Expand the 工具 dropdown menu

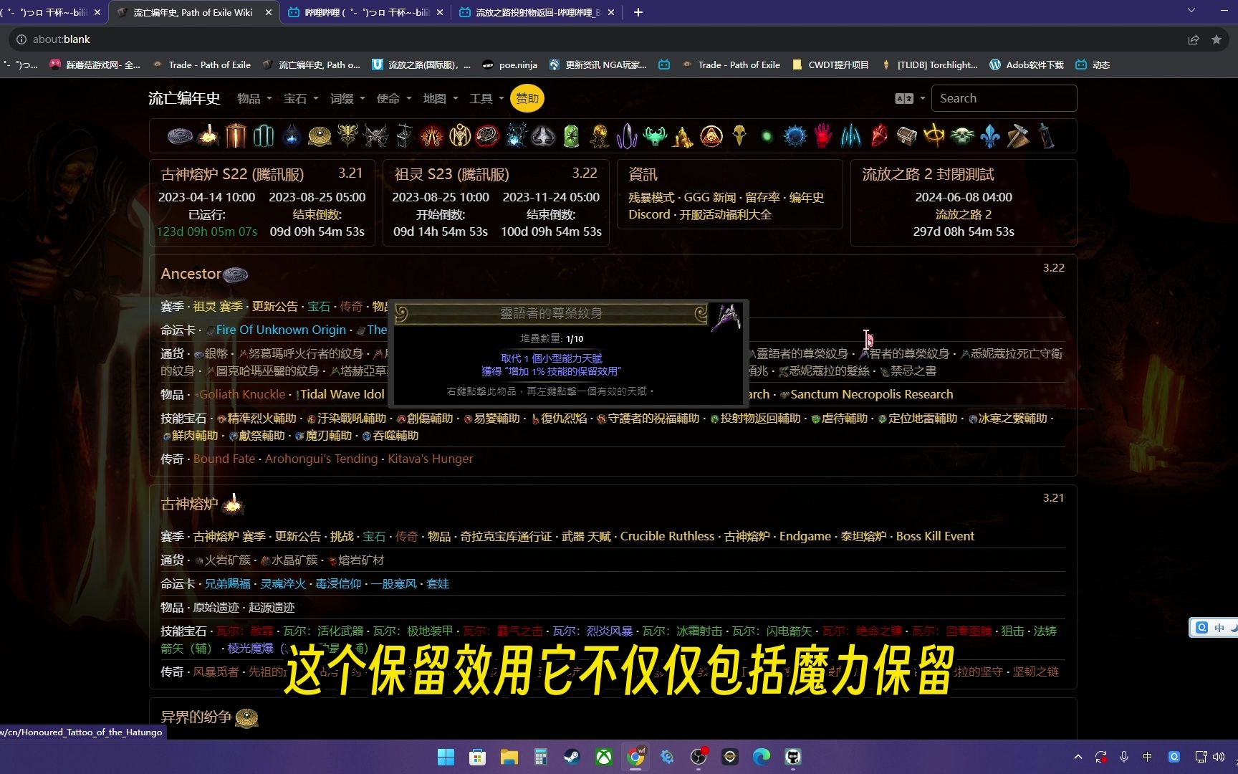click(486, 98)
